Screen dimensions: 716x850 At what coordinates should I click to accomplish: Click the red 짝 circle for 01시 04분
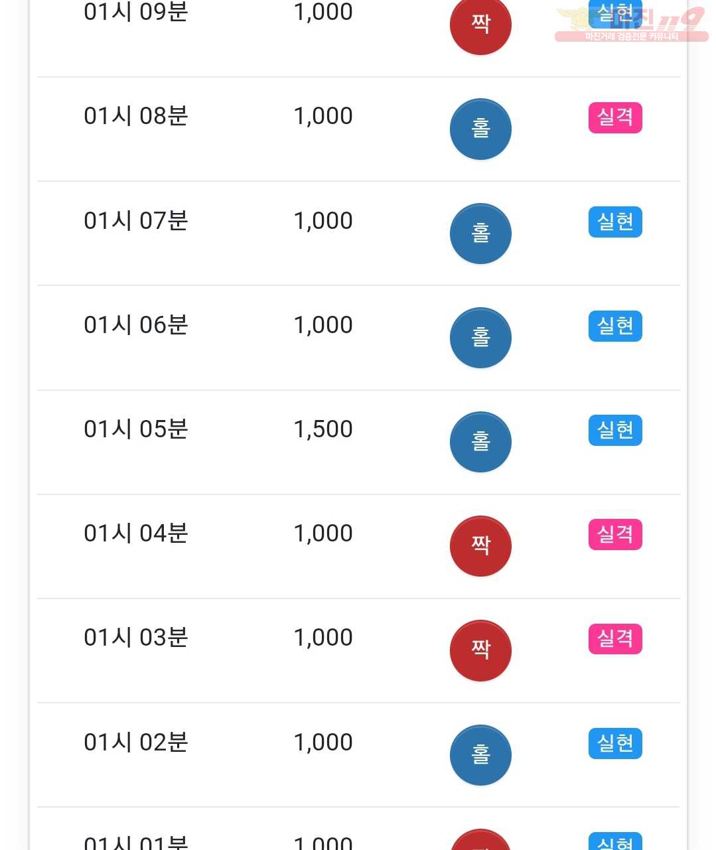[x=480, y=545]
